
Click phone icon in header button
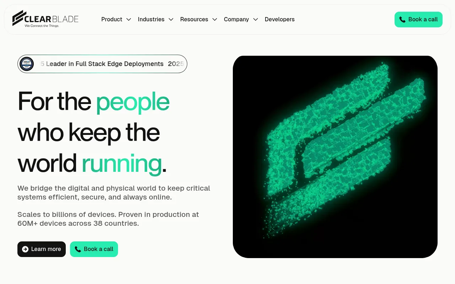(x=402, y=20)
